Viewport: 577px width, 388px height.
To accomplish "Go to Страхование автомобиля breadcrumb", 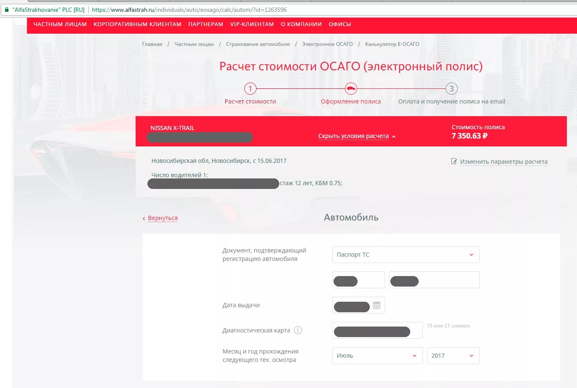I will 258,44.
